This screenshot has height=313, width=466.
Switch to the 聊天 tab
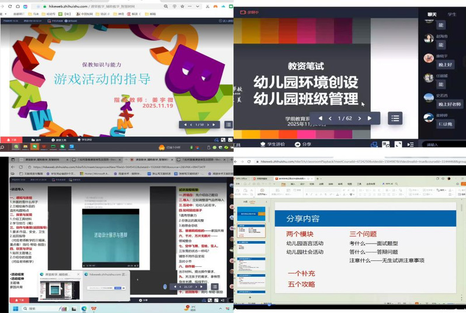(x=432, y=14)
